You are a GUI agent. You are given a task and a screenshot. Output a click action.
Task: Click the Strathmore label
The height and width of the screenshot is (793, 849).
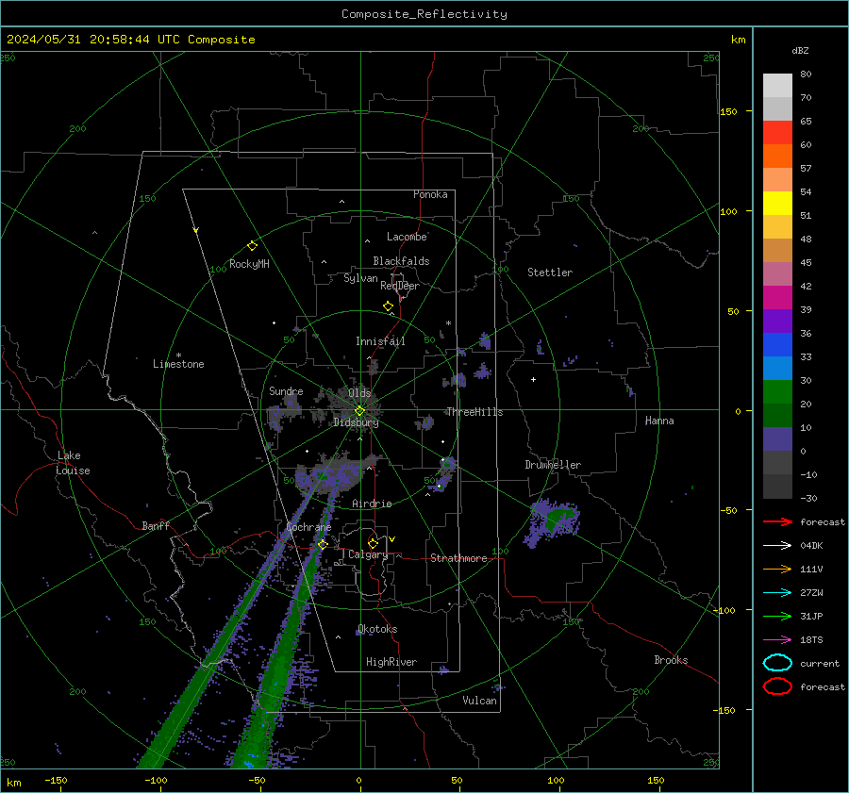(x=458, y=558)
